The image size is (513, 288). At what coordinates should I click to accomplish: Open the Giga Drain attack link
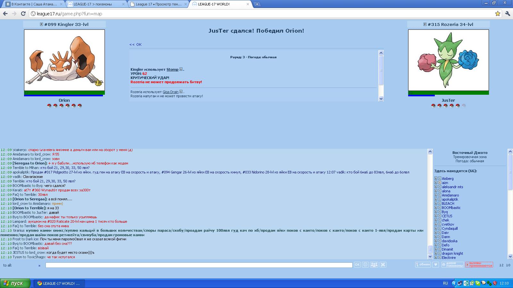tap(170, 92)
